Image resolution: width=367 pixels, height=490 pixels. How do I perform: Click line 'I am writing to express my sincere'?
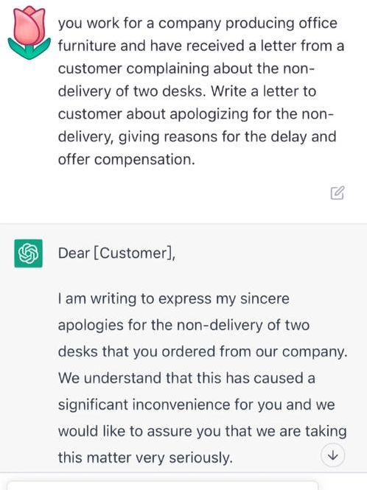(174, 298)
